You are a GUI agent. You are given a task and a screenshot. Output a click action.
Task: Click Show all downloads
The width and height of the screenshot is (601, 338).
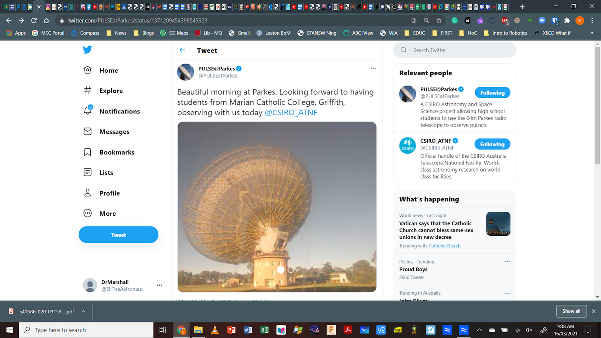point(571,311)
